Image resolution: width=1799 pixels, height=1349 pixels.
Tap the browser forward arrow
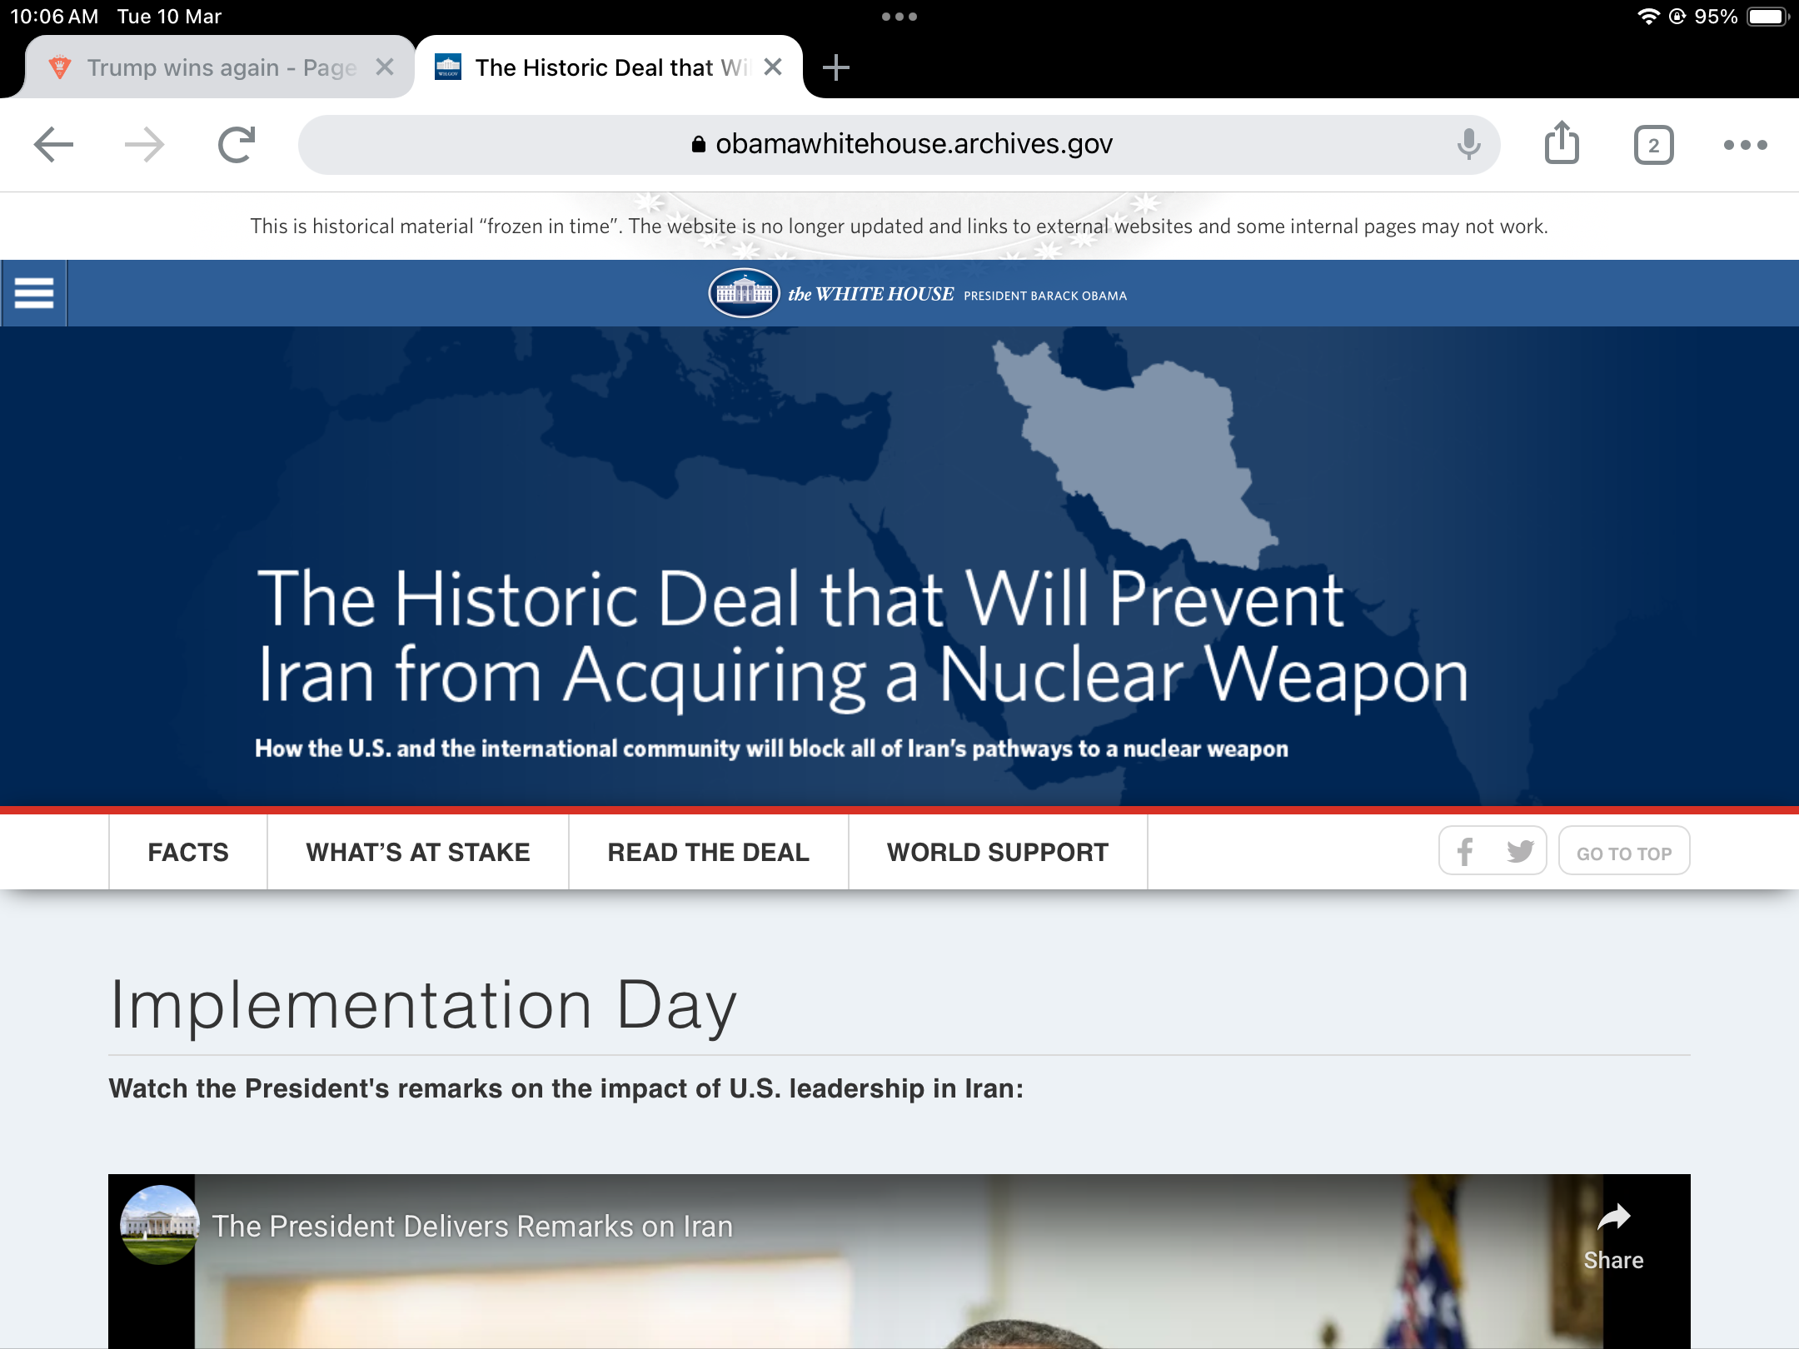pyautogui.click(x=144, y=145)
